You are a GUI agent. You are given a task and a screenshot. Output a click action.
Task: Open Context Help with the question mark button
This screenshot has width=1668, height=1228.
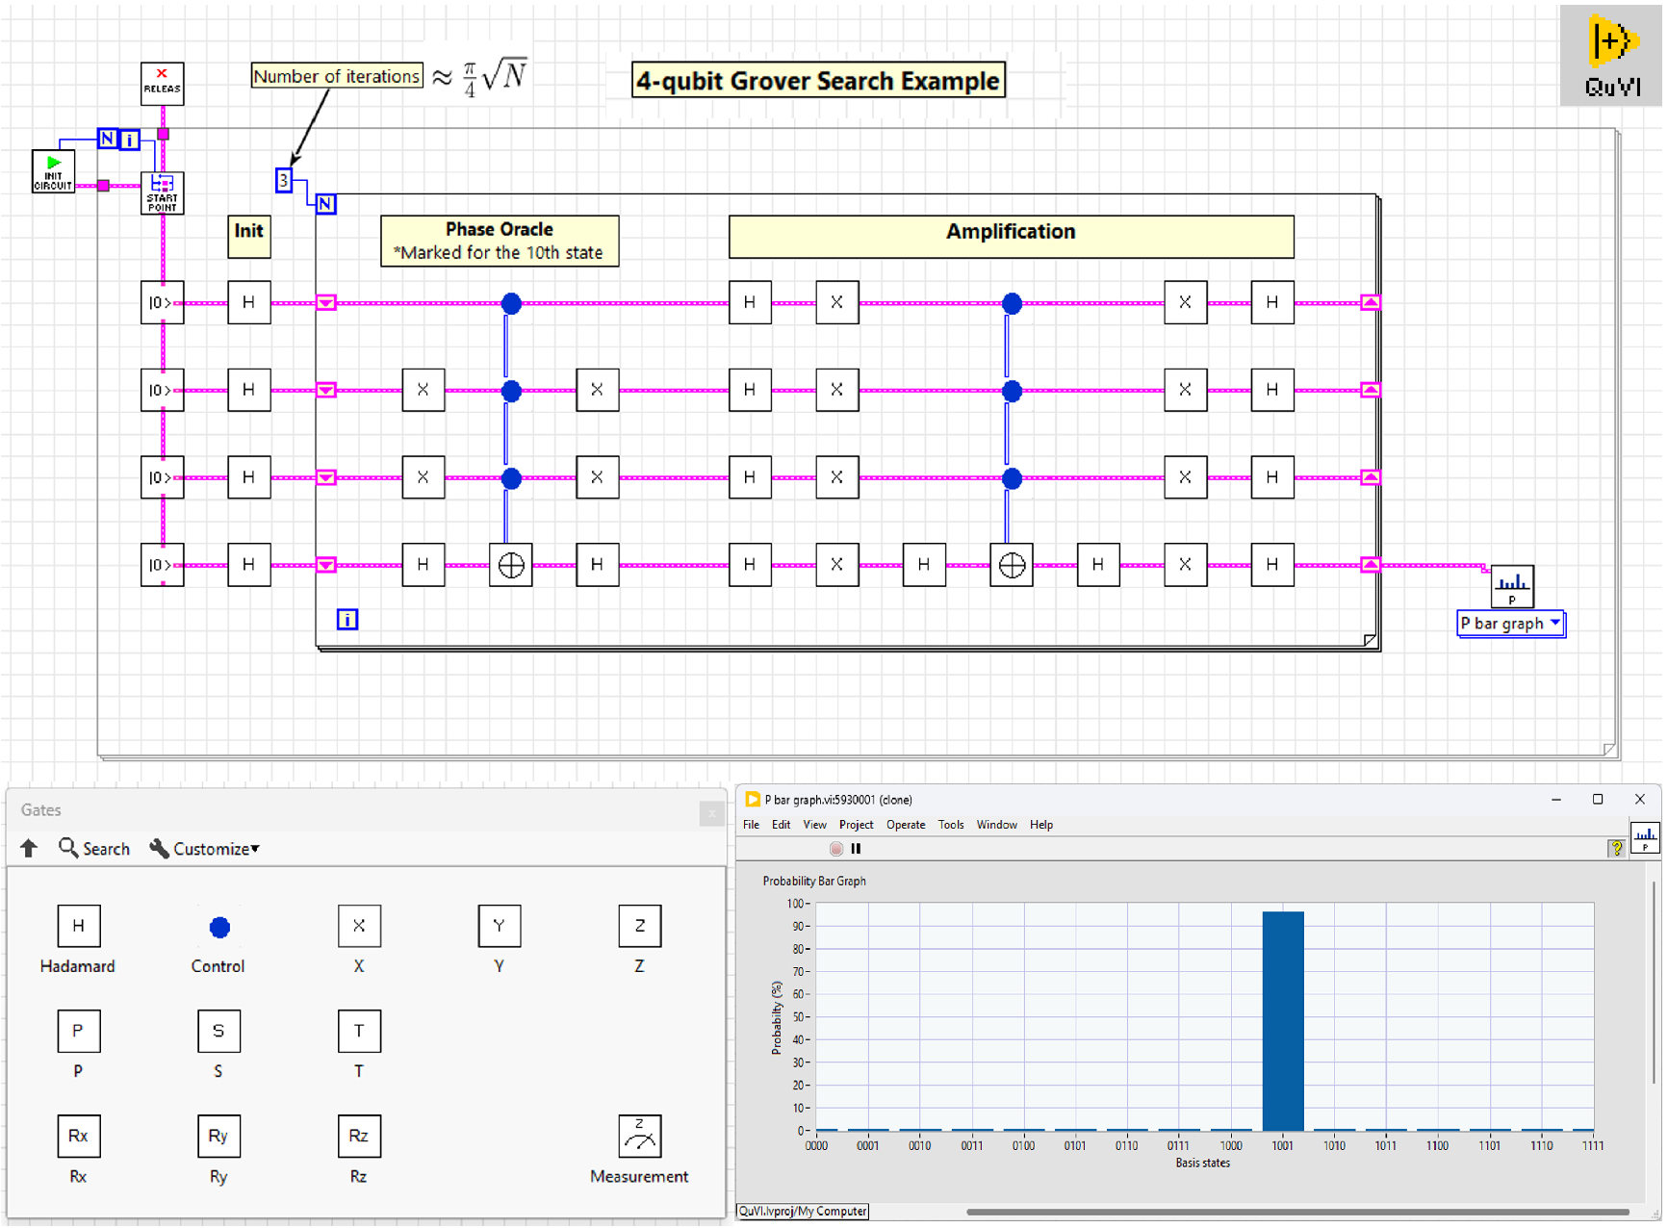click(x=1616, y=848)
